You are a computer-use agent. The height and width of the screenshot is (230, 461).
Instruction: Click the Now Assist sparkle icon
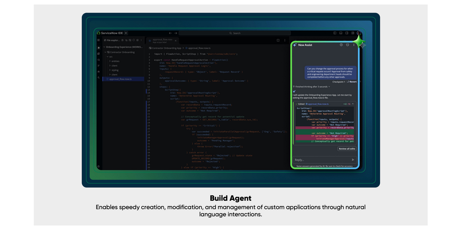coord(294,45)
